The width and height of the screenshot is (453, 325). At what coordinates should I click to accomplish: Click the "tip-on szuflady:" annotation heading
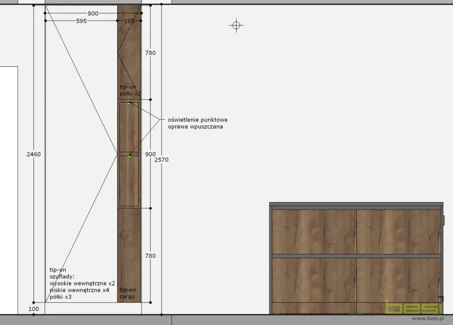pos(62,273)
